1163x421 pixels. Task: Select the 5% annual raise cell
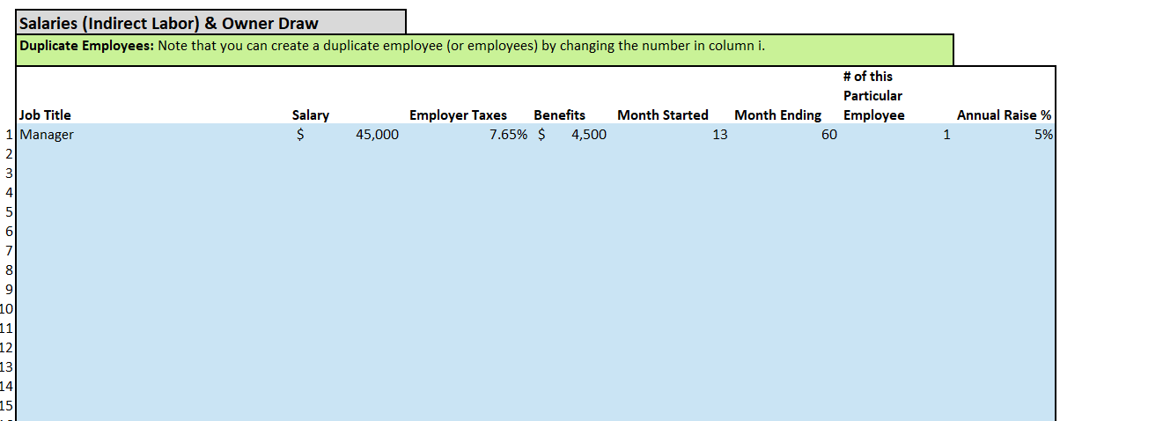coord(1044,135)
